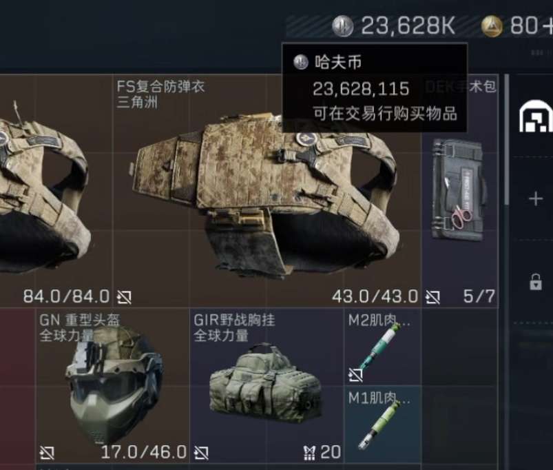The height and width of the screenshot is (470, 553).
Task: Select the FS复合防弹衣 armor vest item
Action: (x=267, y=190)
